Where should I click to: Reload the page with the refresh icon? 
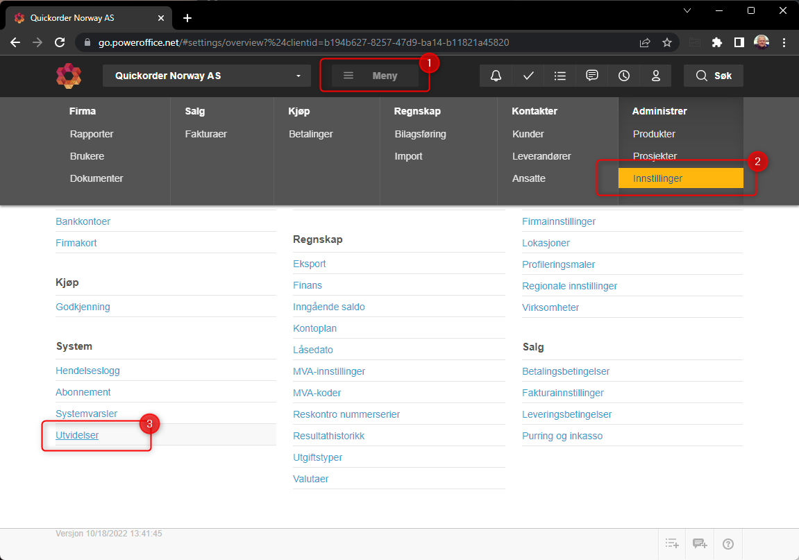(x=60, y=42)
